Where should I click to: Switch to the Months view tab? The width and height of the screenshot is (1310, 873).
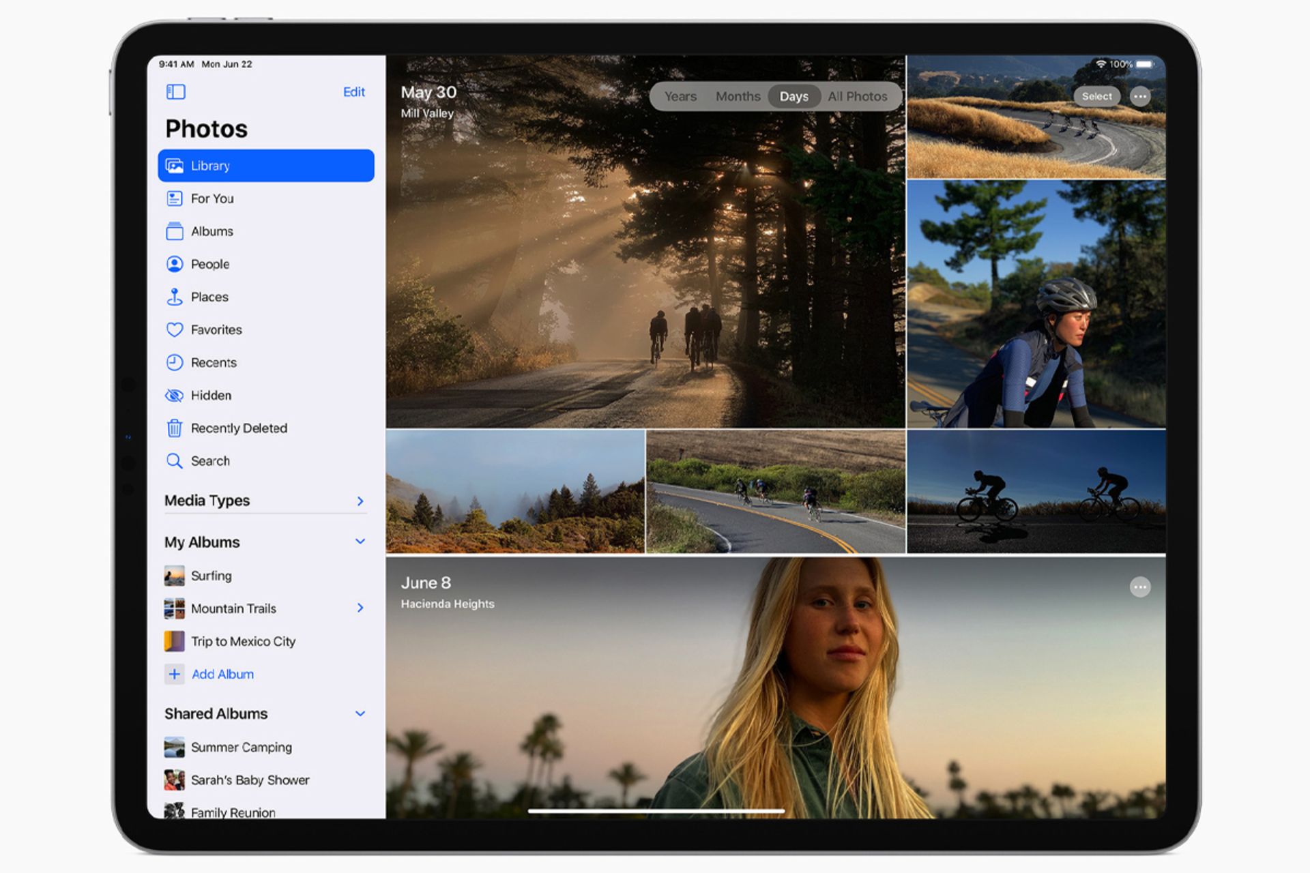coord(738,96)
